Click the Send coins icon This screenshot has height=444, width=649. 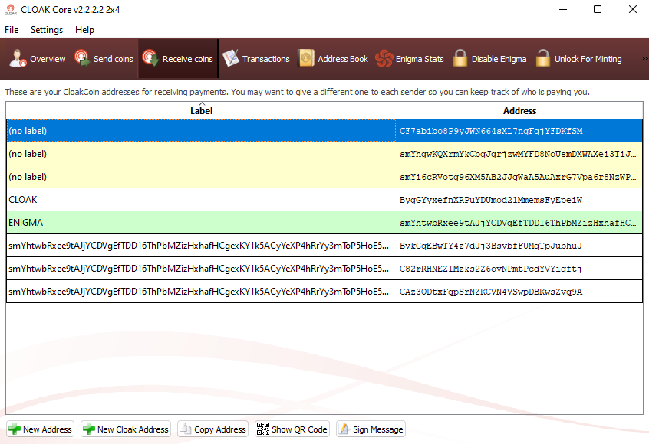82,59
